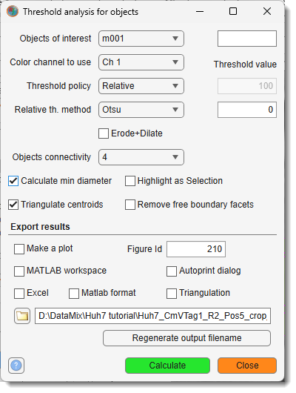Click the Objects of interest label
Image resolution: width=296 pixels, height=393 pixels.
tap(55, 39)
